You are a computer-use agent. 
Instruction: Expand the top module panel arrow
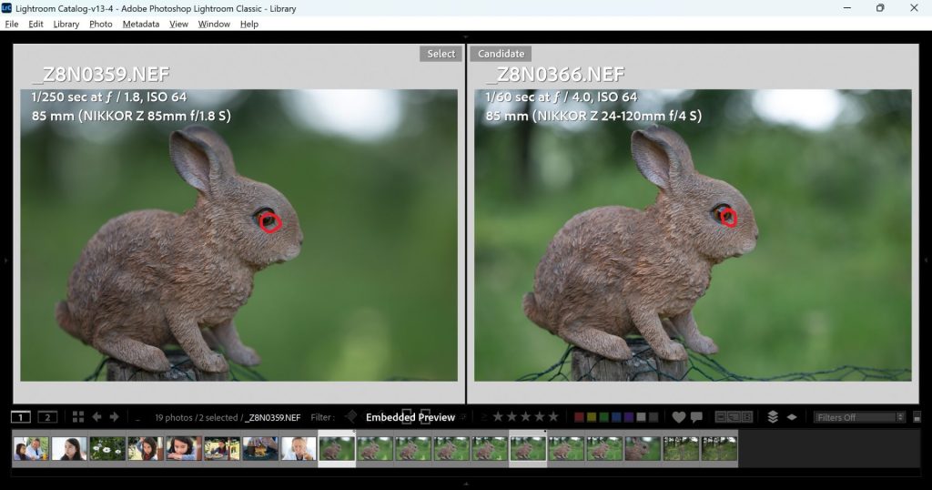click(466, 36)
